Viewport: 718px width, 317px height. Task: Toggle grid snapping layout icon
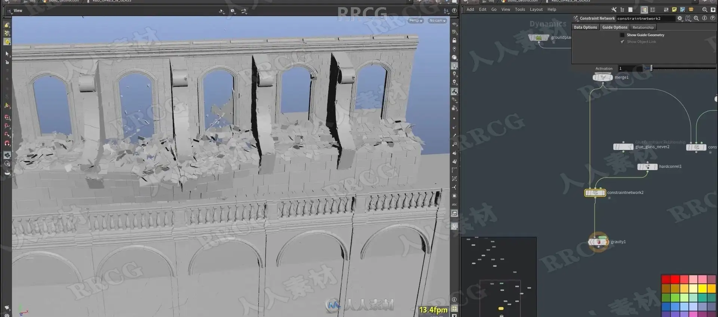653,10
